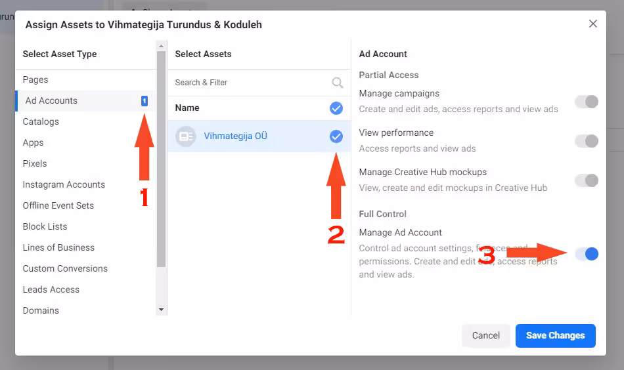Enable Manage Creative Hub mockups toggle

587,180
